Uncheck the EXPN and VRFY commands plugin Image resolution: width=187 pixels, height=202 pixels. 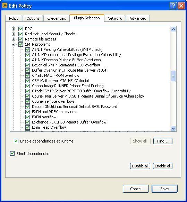27,112
